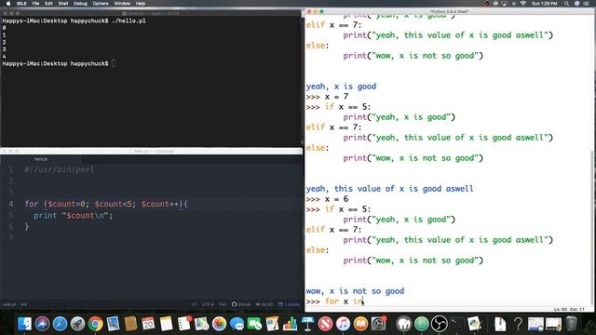Open the Window menu

tap(122, 4)
